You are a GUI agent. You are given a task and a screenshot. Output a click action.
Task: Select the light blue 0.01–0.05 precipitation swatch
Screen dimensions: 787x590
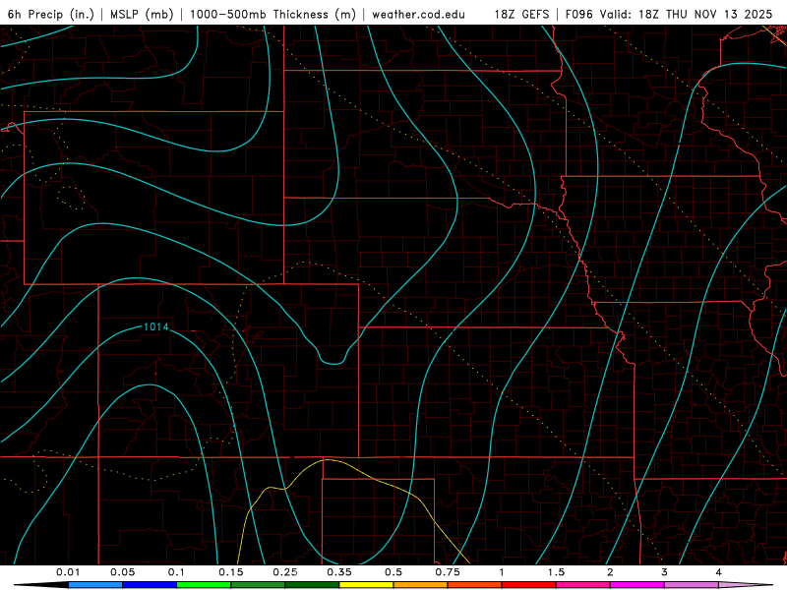click(95, 585)
